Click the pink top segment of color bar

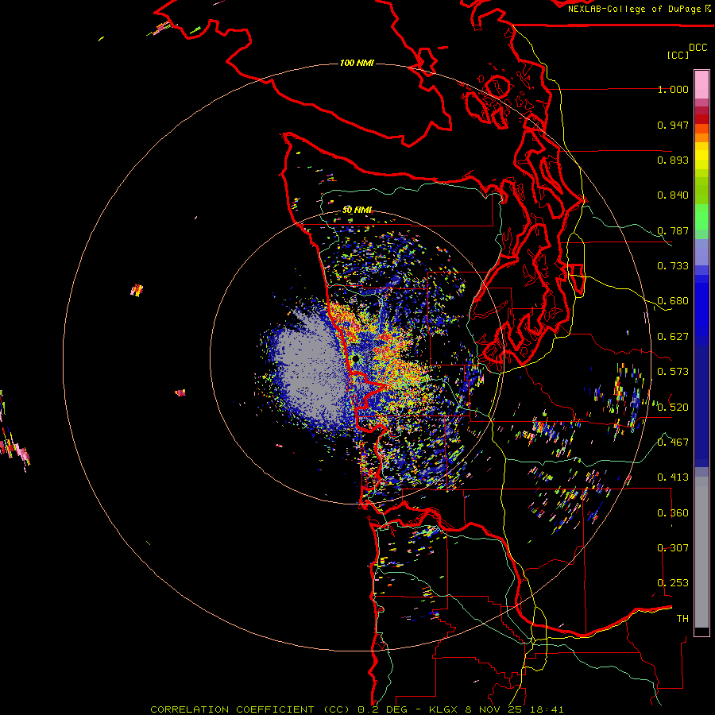701,84
